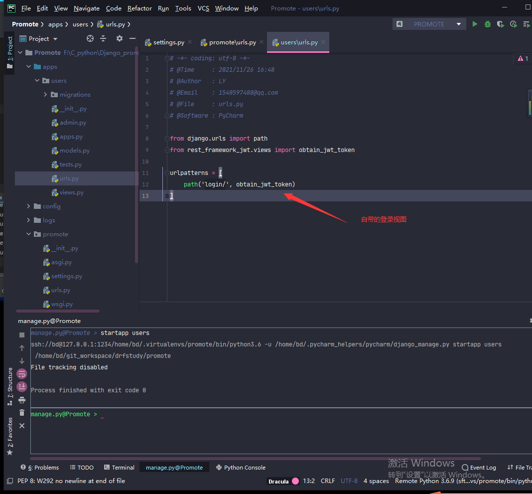Click the locate-in-project target icon
This screenshot has width=532, height=494.
(x=90, y=38)
